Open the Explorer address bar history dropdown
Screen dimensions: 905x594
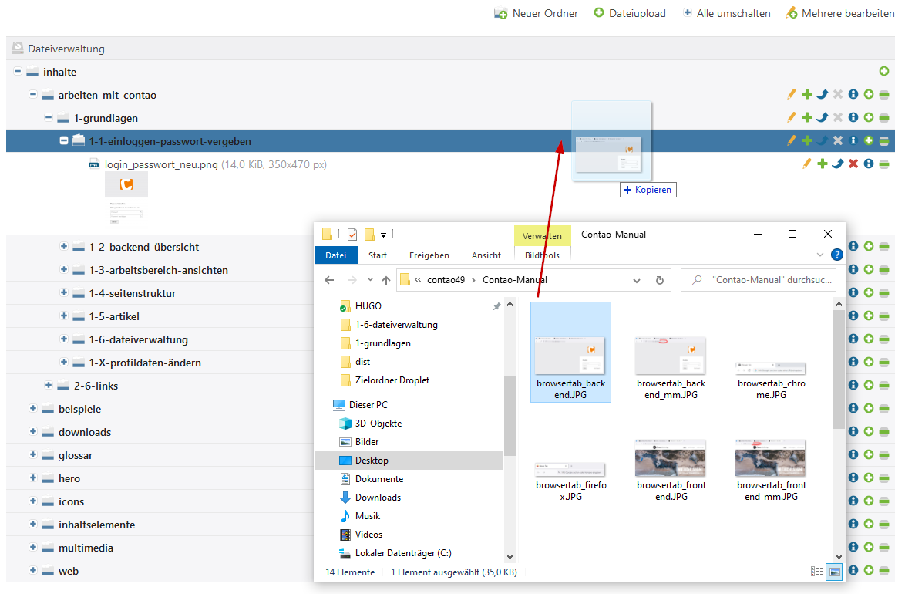[636, 280]
